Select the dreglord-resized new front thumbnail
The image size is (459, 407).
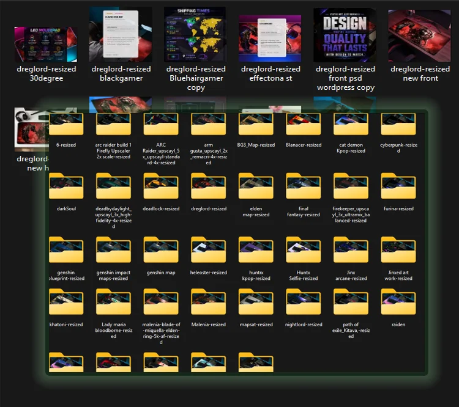(419, 35)
